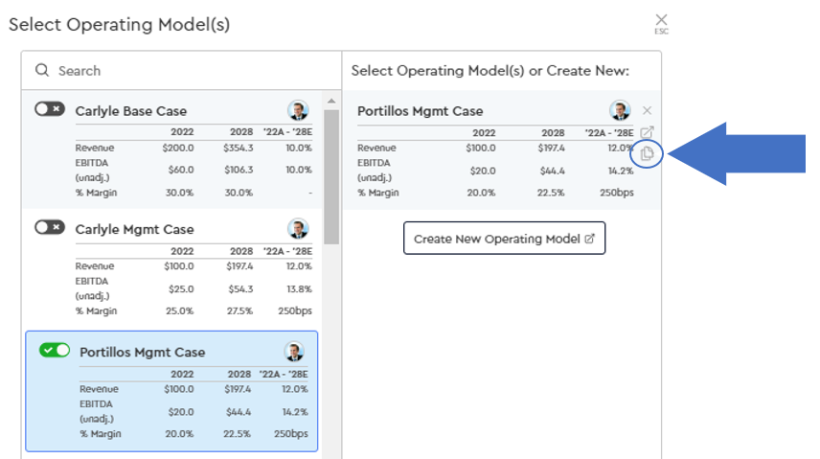Click 25.0% margin in Carlyle Mgmt Case
The width and height of the screenshot is (820, 459).
coord(179,310)
